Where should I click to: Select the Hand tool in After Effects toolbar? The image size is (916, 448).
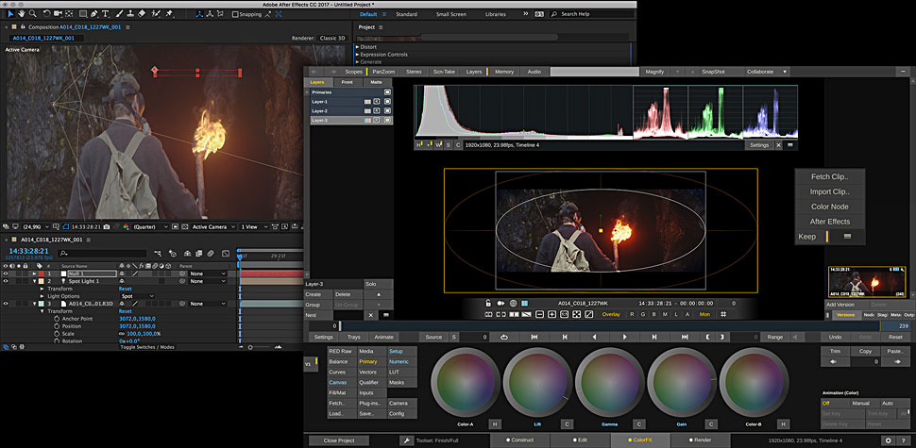[21, 15]
